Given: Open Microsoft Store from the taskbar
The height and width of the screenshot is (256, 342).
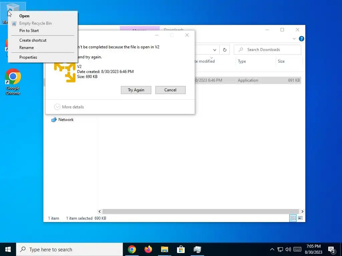Looking at the screenshot, I should click(181, 249).
